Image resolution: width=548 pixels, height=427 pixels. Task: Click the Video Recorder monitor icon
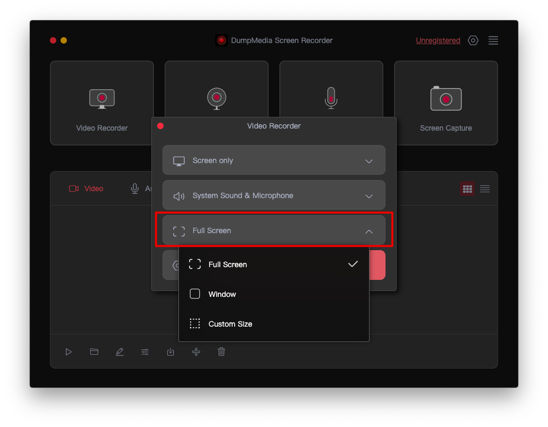pyautogui.click(x=102, y=99)
